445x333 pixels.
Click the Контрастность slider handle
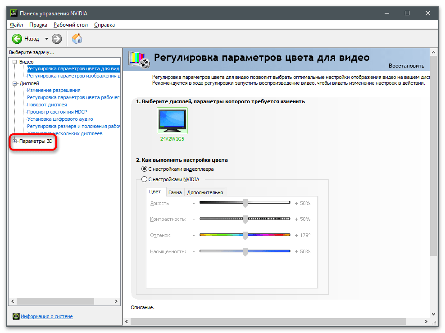245,219
